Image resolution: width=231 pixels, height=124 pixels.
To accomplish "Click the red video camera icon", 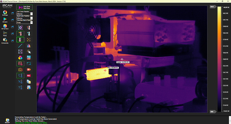I will point(29,70).
